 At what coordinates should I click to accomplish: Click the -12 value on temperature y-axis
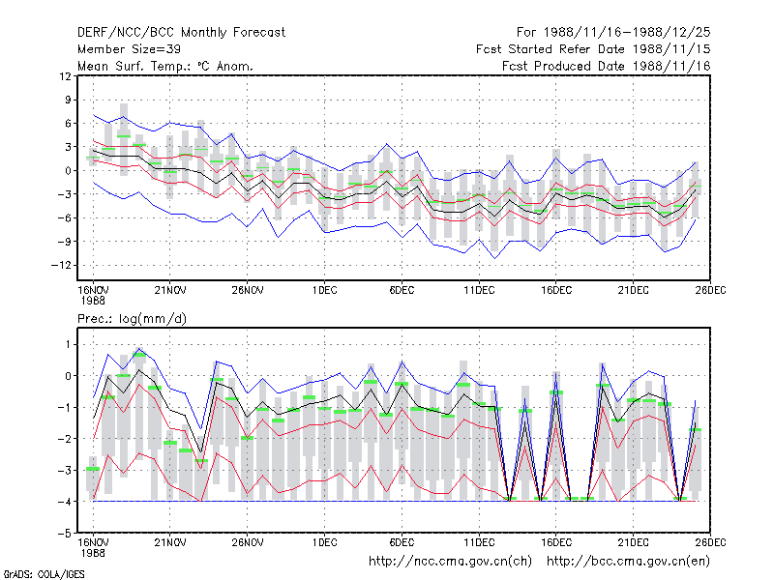61,265
